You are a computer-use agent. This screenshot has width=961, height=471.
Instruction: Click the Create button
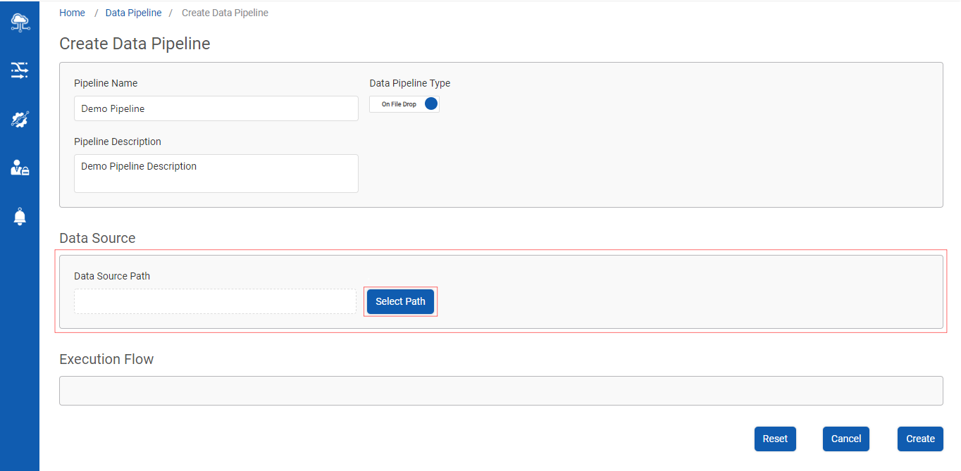click(x=920, y=439)
